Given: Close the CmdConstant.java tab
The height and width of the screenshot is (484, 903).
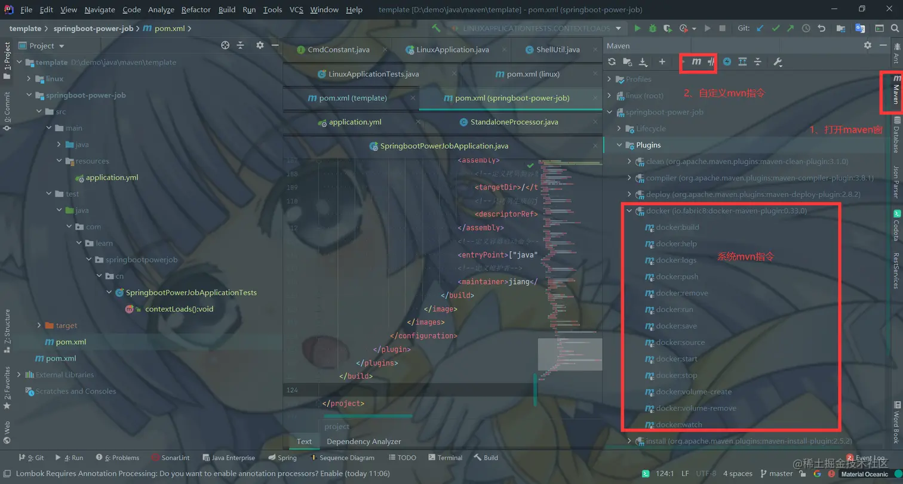Looking at the screenshot, I should point(385,50).
